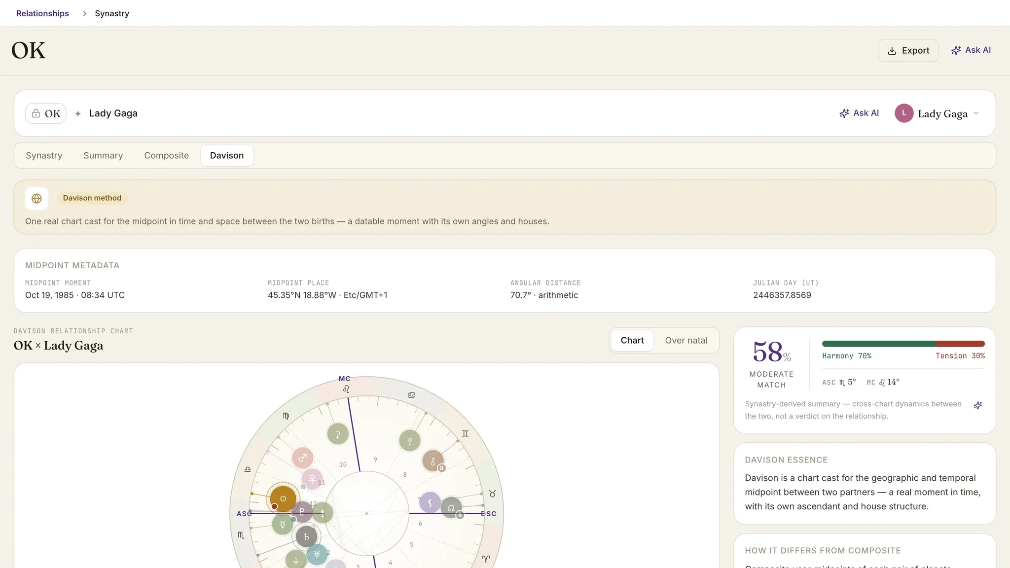Click the OK profile chip
1010x568 pixels.
46,113
